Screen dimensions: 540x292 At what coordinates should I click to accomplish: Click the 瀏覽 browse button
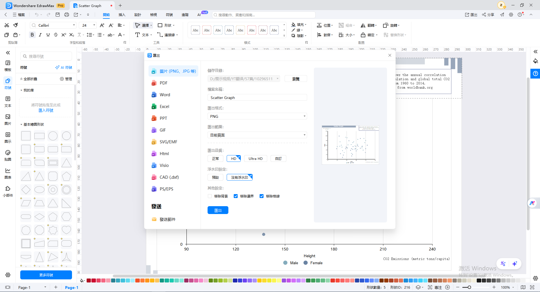click(296, 79)
